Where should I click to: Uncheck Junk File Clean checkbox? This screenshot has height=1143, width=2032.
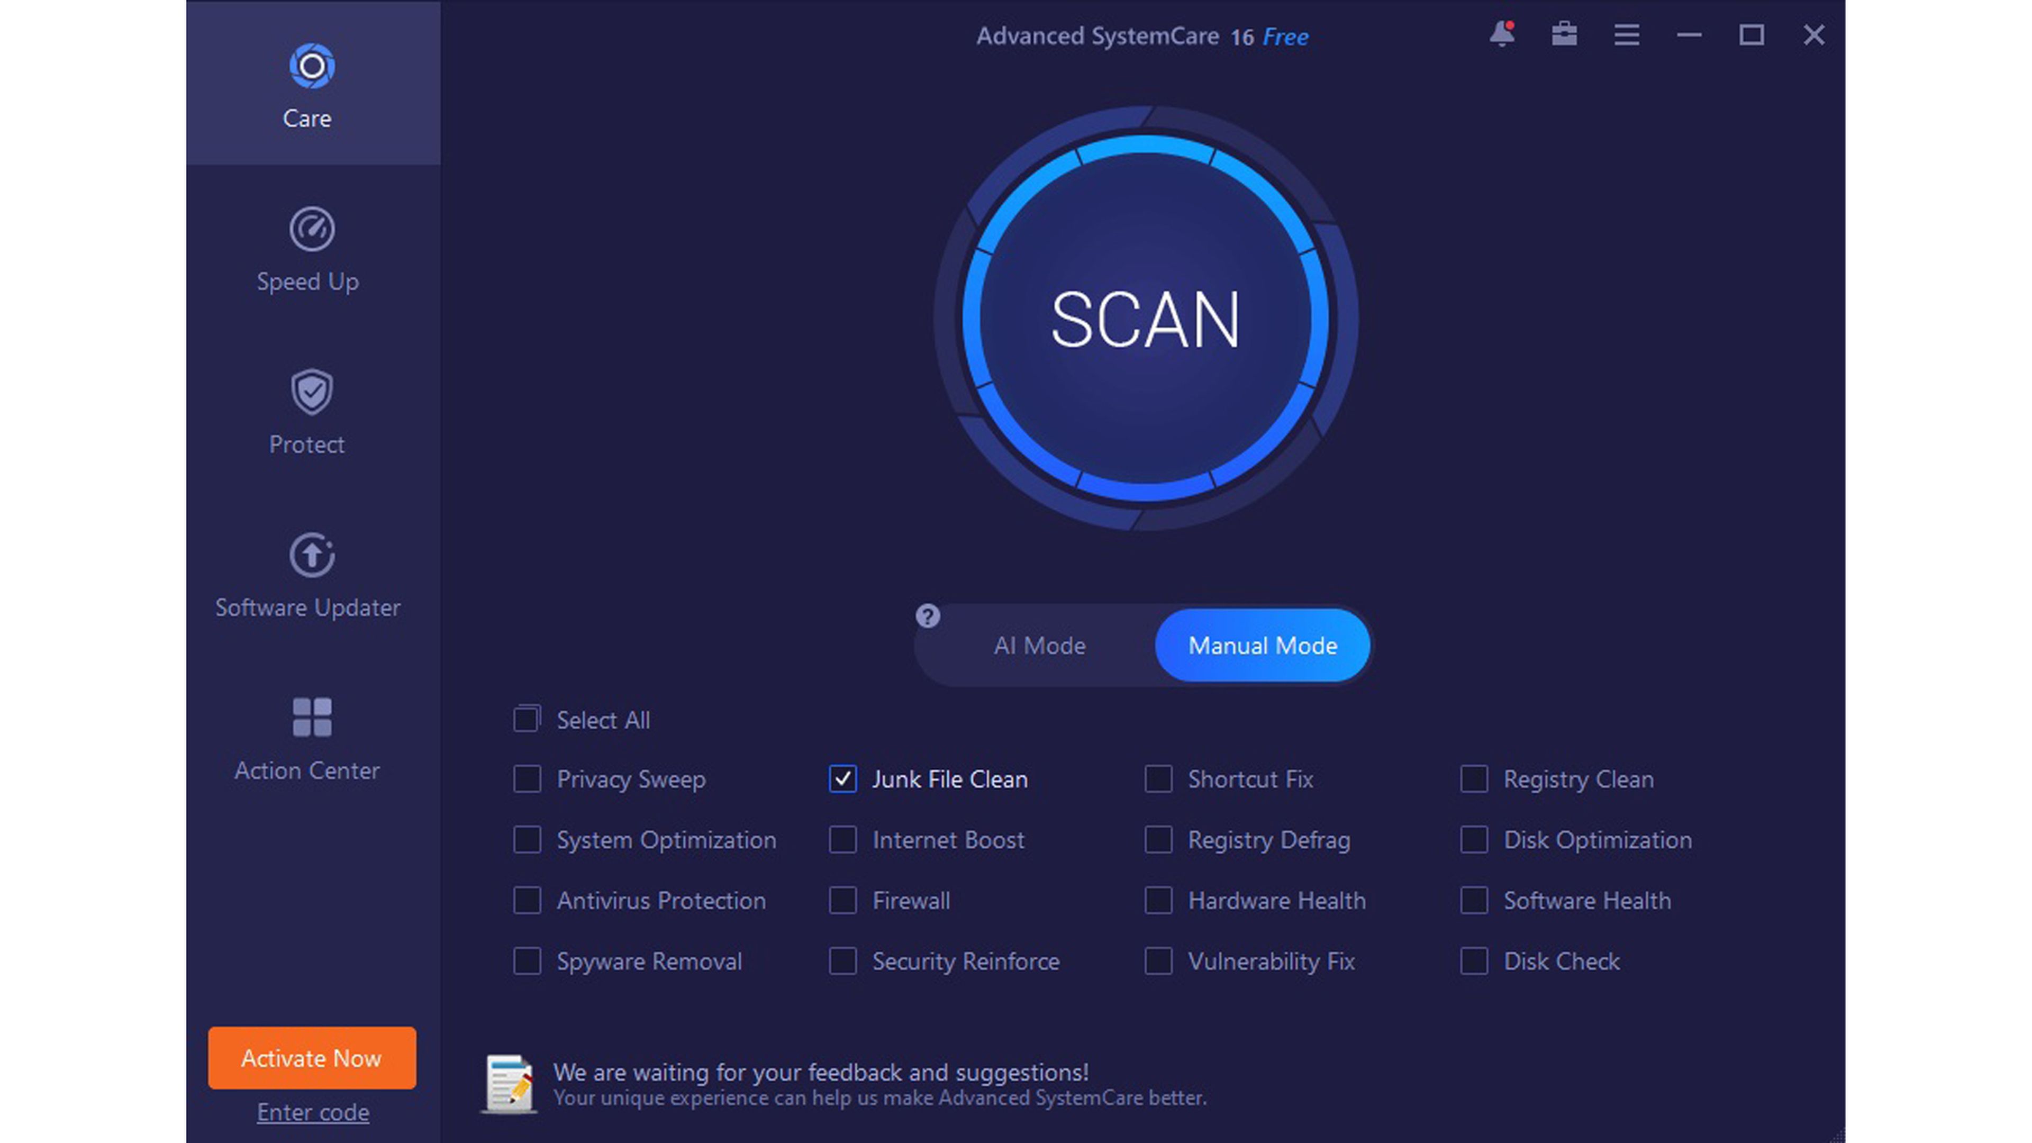tap(842, 779)
